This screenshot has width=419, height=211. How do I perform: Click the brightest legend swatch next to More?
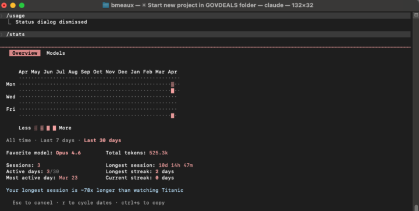pos(54,128)
